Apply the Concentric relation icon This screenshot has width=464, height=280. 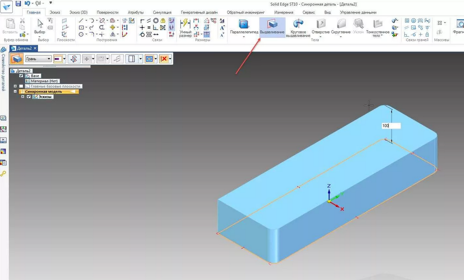pos(155,20)
